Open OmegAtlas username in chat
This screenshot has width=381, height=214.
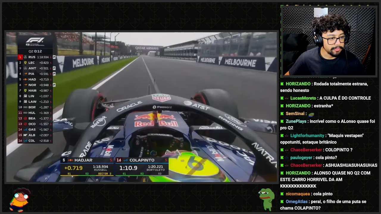pyautogui.click(x=297, y=202)
